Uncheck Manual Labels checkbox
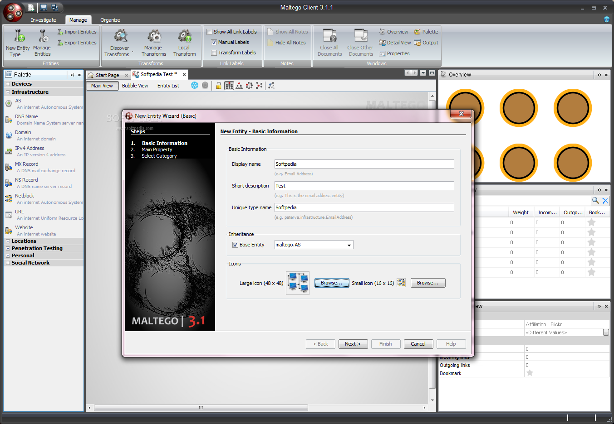Image resolution: width=614 pixels, height=424 pixels. pos(214,42)
